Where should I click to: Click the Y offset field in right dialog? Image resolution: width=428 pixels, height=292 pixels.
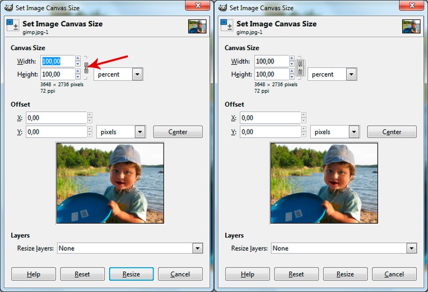coord(270,132)
